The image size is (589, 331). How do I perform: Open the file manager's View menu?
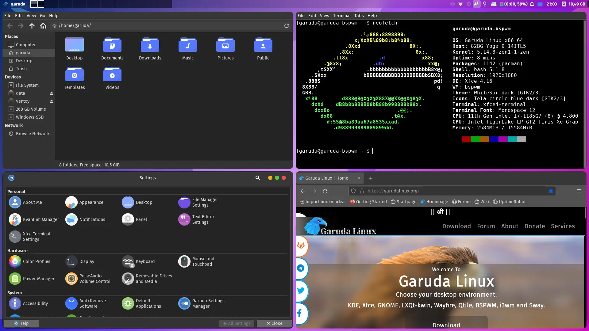click(31, 16)
